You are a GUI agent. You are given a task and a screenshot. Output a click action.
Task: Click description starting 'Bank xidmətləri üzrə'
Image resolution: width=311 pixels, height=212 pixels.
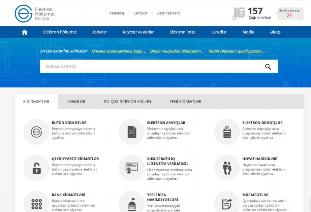pyautogui.click(x=73, y=205)
